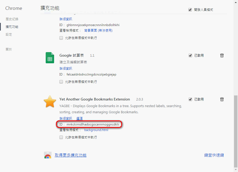238x172 pixels.
Task: Open 歷史紀錄 in the sidebar
Action: point(12,19)
